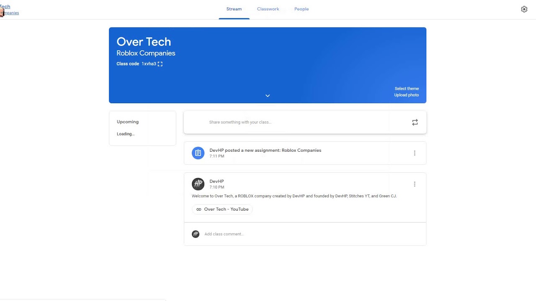Click the reuse post icon

click(x=415, y=122)
